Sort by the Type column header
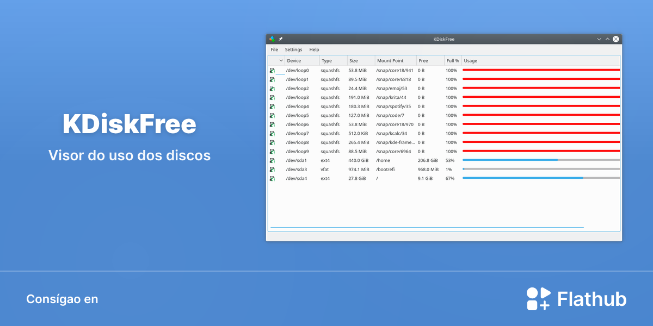This screenshot has height=326, width=653. (x=333, y=61)
